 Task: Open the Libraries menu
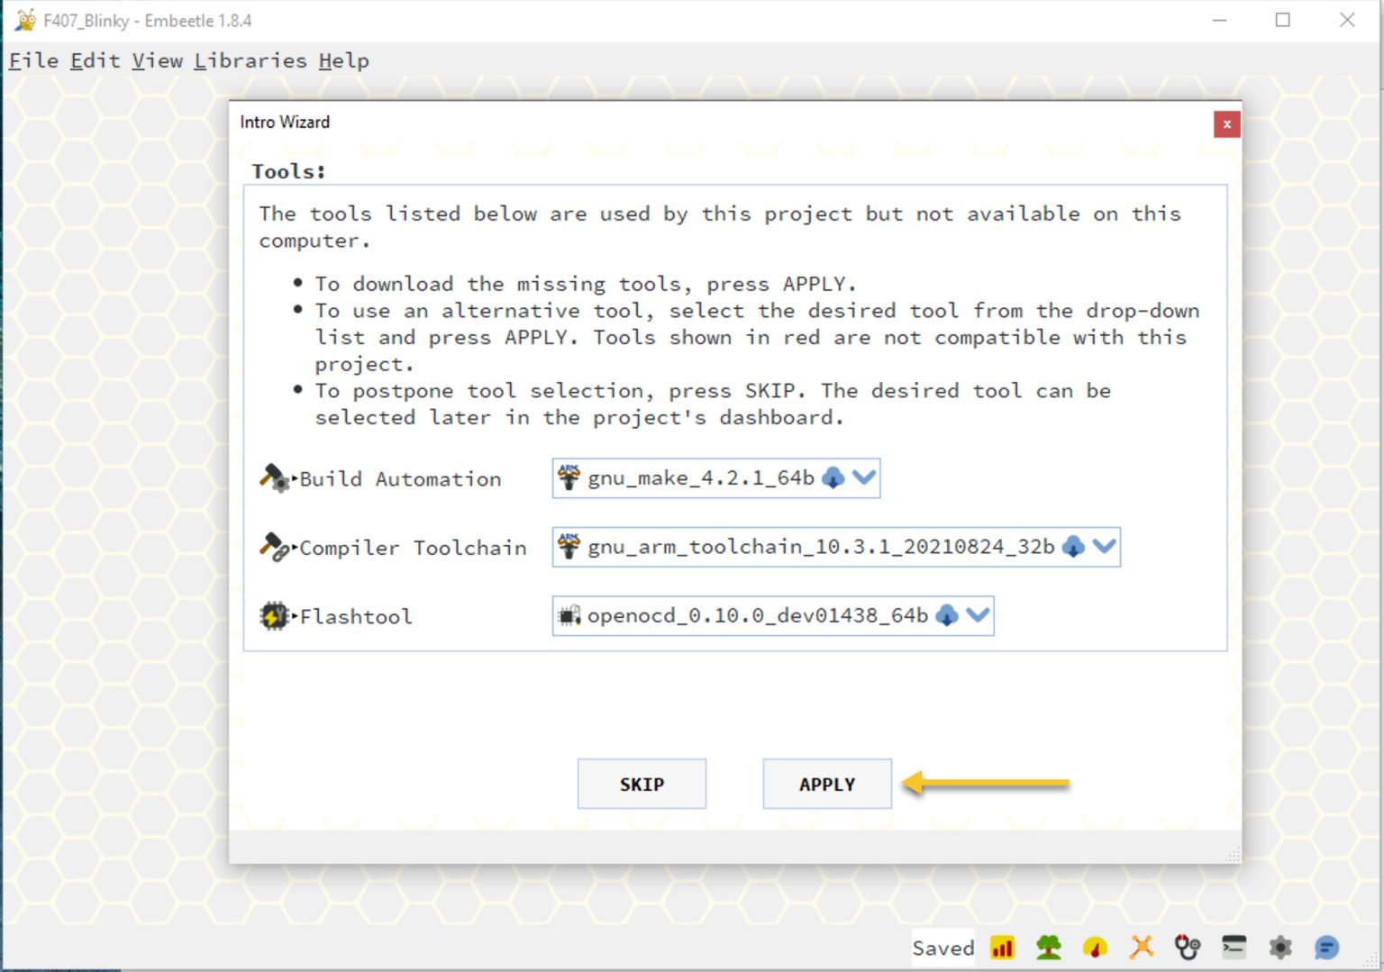pos(252,60)
